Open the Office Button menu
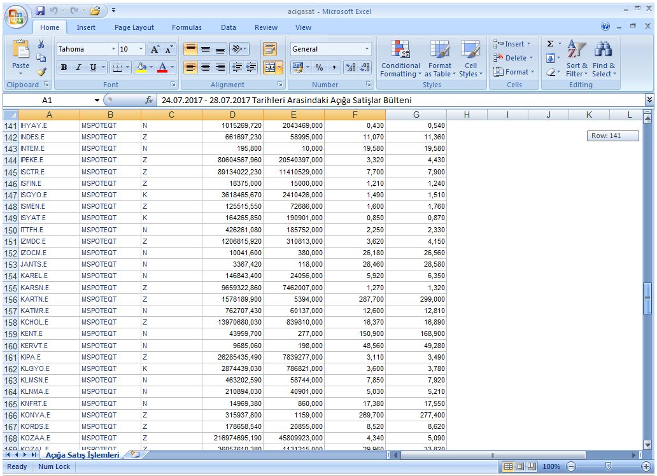 click(x=16, y=17)
